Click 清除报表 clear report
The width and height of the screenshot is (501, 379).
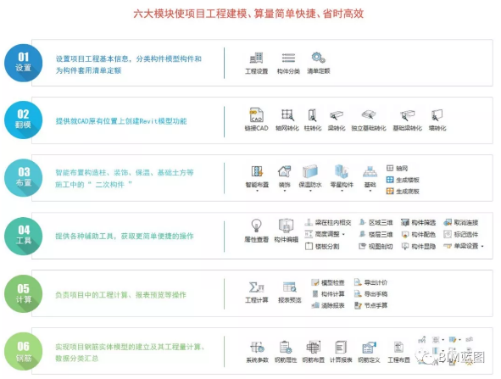(x=328, y=305)
